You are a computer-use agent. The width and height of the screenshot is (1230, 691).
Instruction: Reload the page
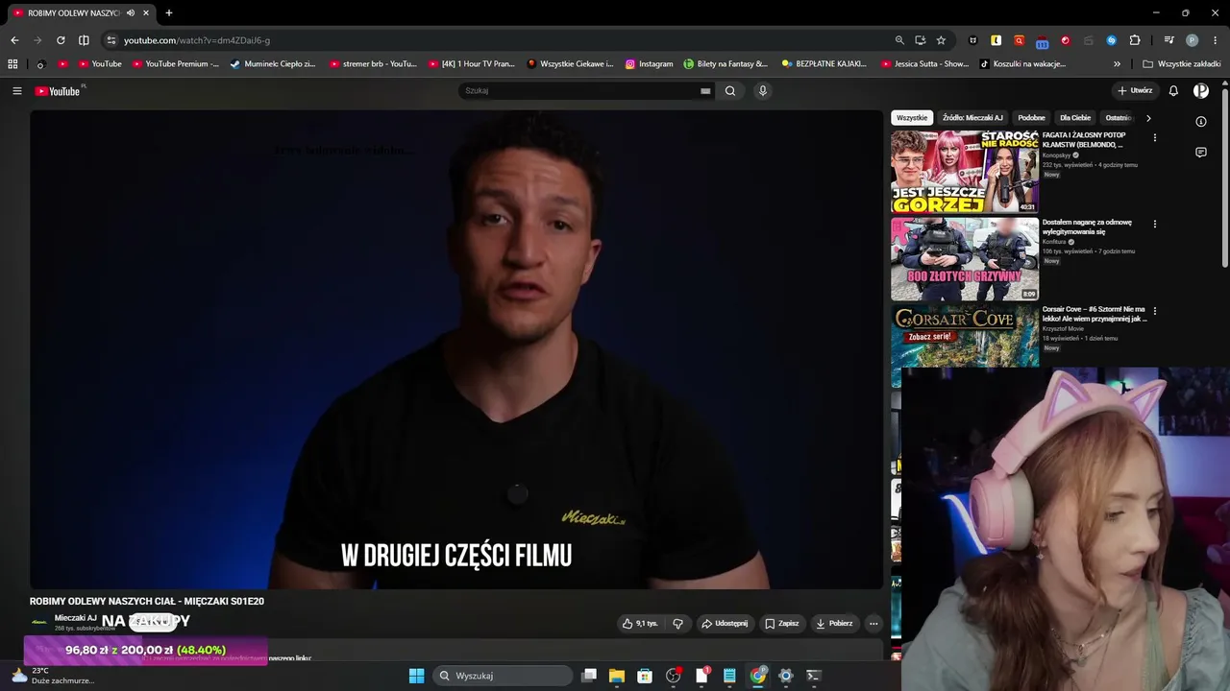61,40
